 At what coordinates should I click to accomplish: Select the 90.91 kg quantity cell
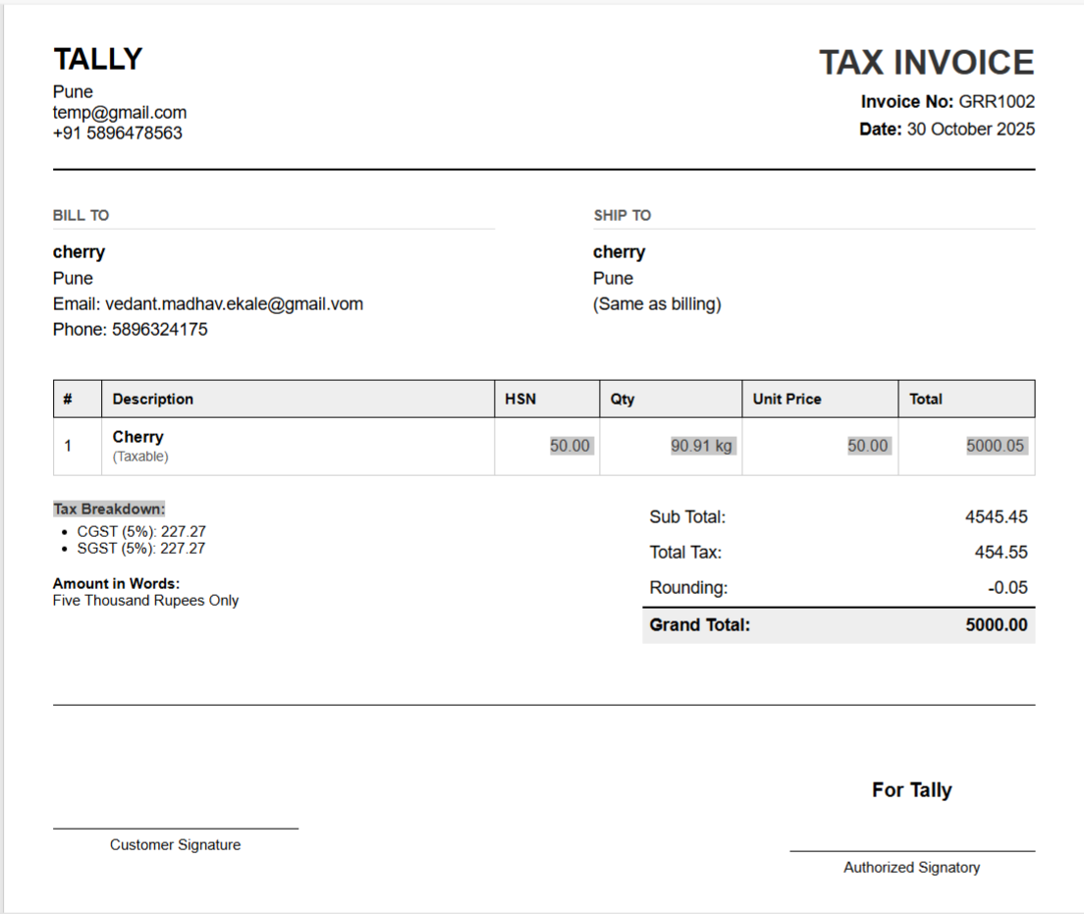(x=701, y=447)
